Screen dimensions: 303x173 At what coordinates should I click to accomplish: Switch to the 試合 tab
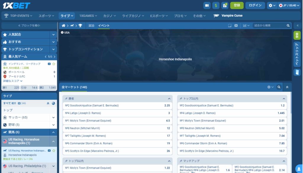[92, 26]
